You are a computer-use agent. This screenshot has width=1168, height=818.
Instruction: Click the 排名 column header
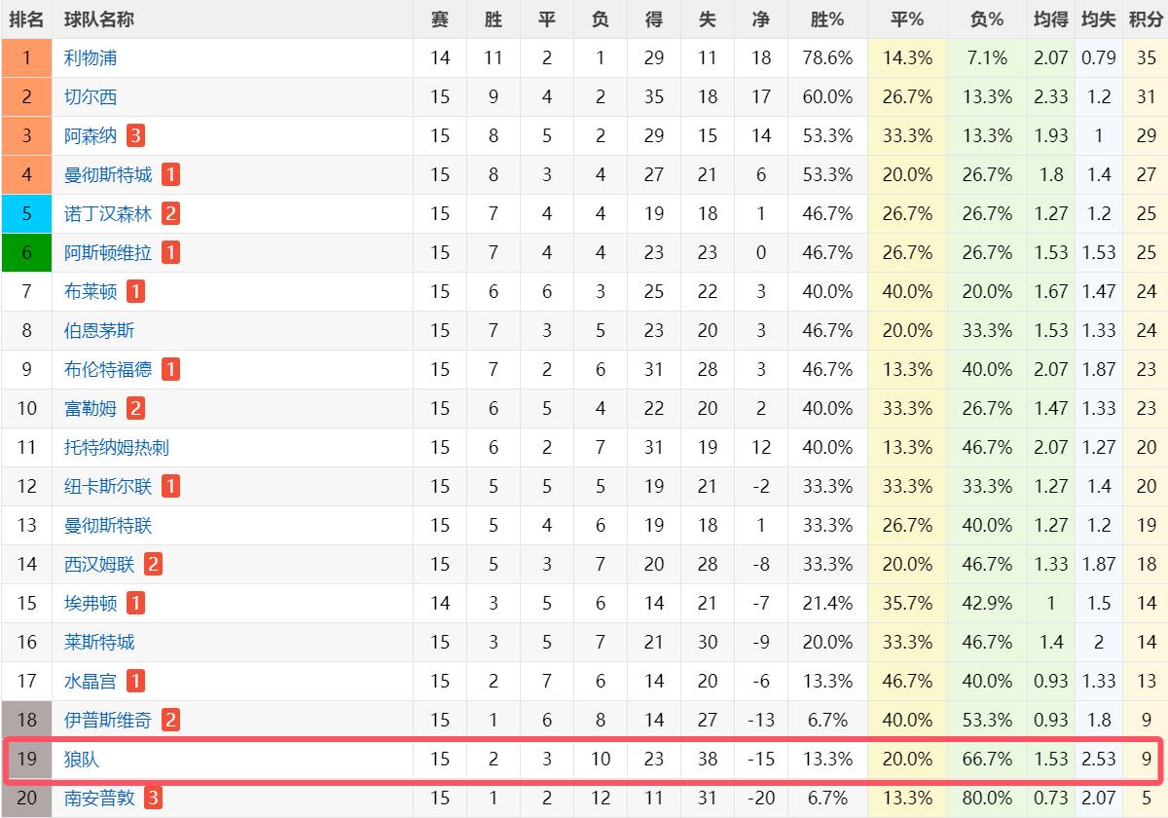tap(26, 19)
